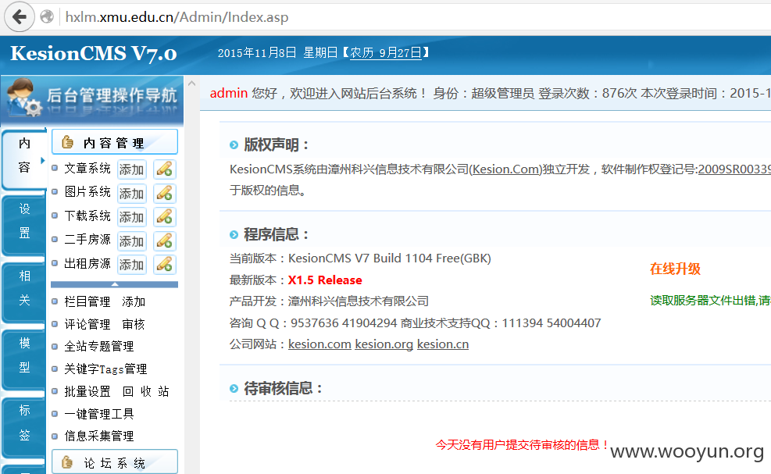Viewport: 771px width, 474px height.
Task: Expand the 内容管理 panel header
Action: coord(115,142)
